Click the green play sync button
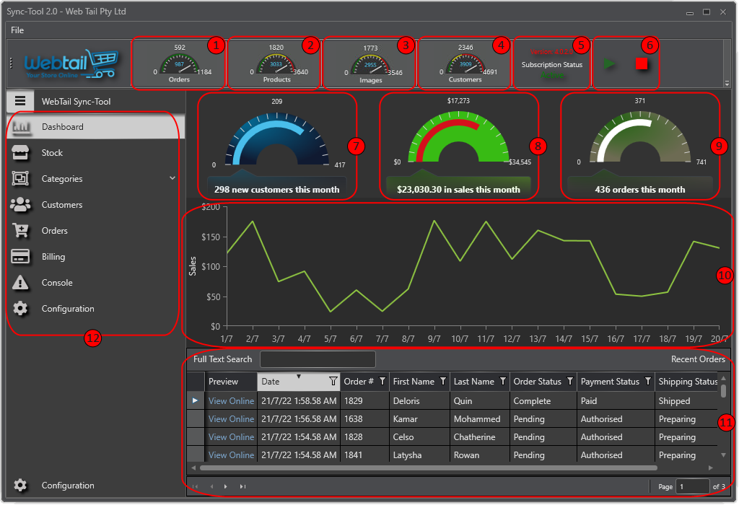The width and height of the screenshot is (739, 505). pos(610,64)
